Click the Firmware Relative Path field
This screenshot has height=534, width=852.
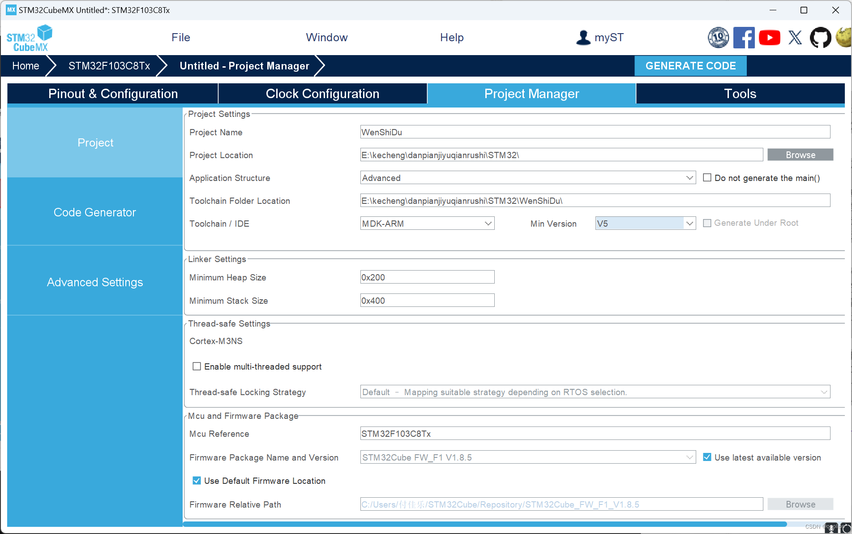[x=561, y=504]
